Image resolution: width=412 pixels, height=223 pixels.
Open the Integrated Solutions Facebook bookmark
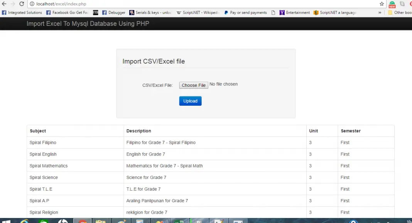click(x=22, y=13)
